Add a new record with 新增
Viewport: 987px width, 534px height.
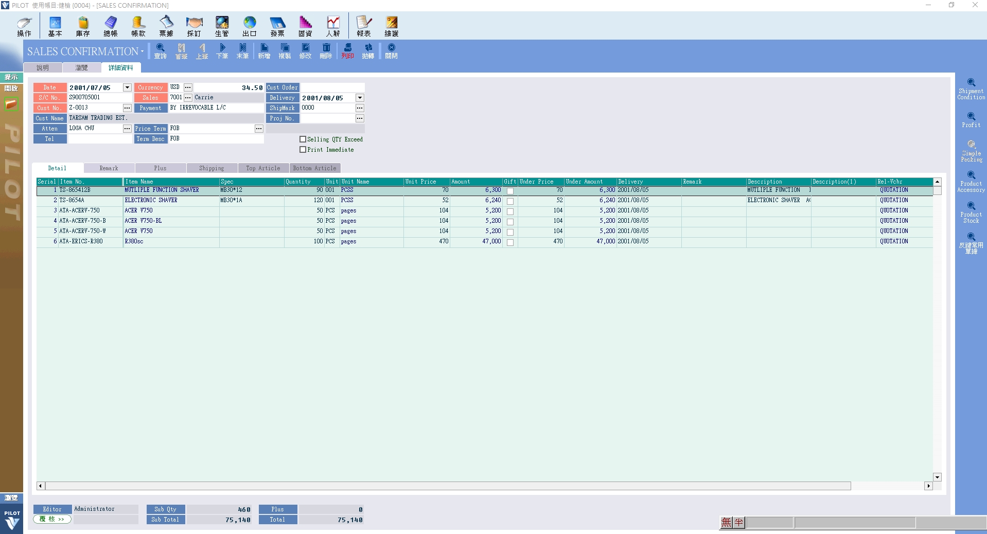click(x=264, y=51)
